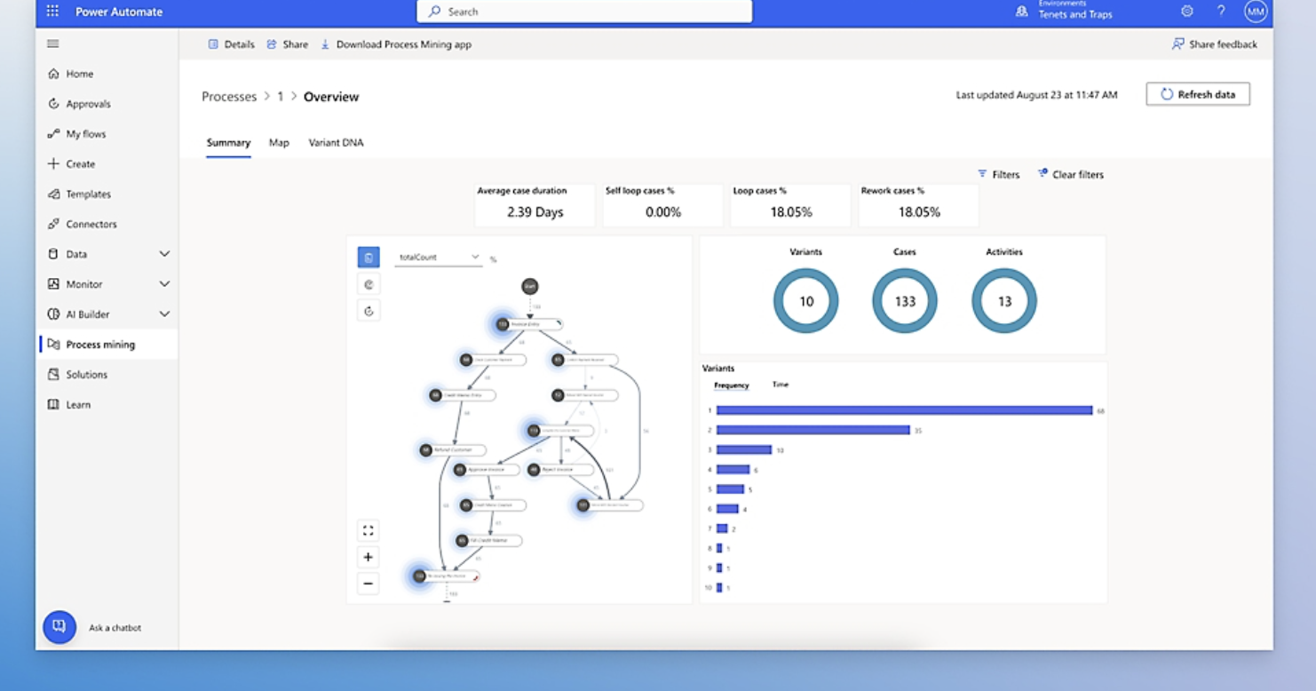Open the Settings gear icon
Viewport: 1316px width, 691px height.
(x=1187, y=12)
